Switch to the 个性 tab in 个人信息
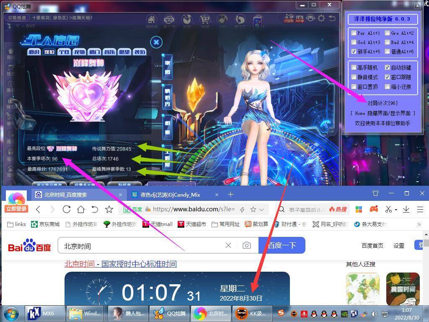The width and height of the screenshot is (429, 322). tap(65, 52)
